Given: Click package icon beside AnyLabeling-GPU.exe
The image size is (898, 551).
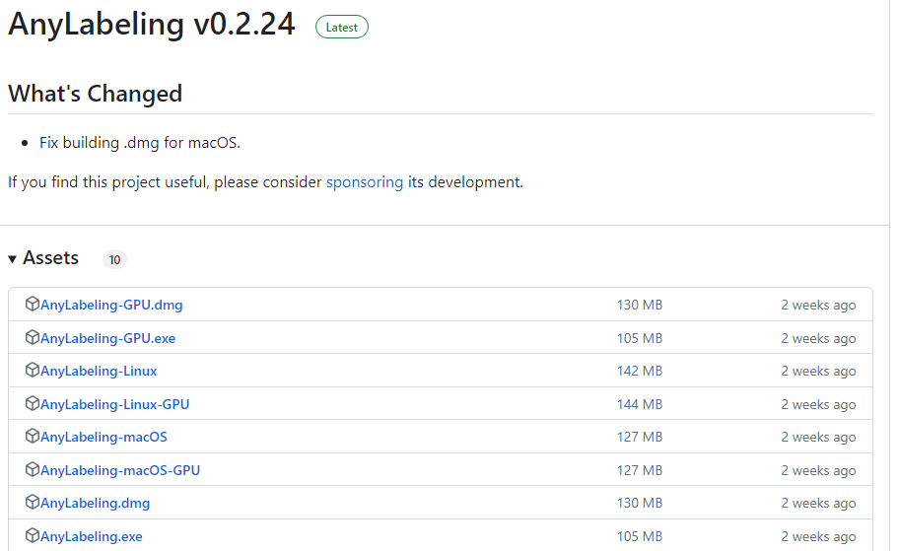Looking at the screenshot, I should (x=33, y=337).
